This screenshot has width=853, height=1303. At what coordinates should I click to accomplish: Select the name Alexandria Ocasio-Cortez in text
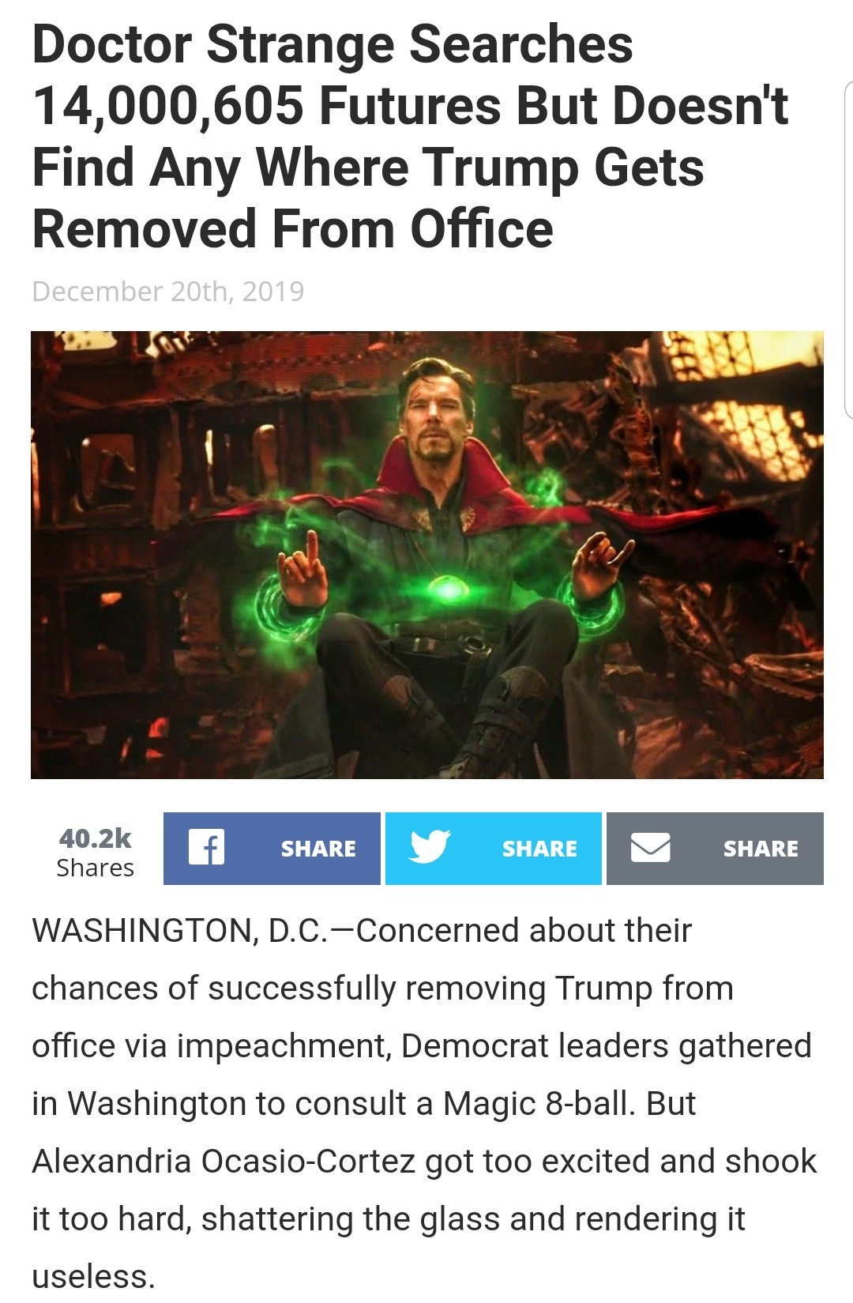[x=224, y=1162]
